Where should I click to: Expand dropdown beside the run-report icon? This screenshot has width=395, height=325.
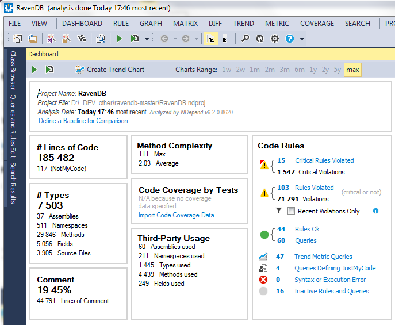tap(147, 39)
